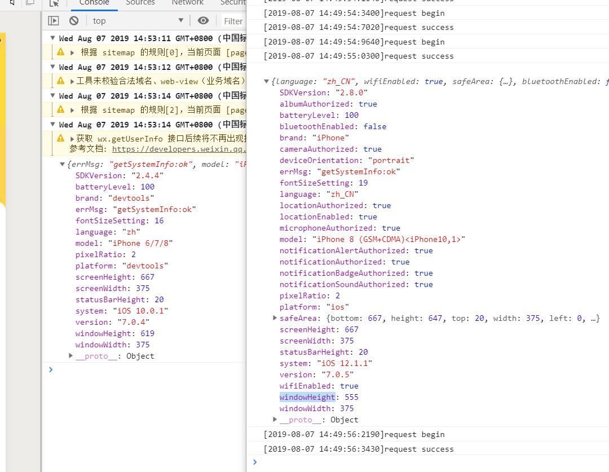Image resolution: width=609 pixels, height=472 pixels.
Task: Switch to the Console tab
Action: coord(94,3)
